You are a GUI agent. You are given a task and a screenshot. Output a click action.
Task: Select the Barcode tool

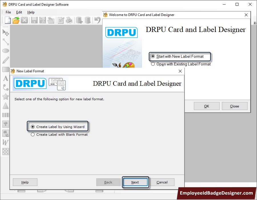click(6, 115)
